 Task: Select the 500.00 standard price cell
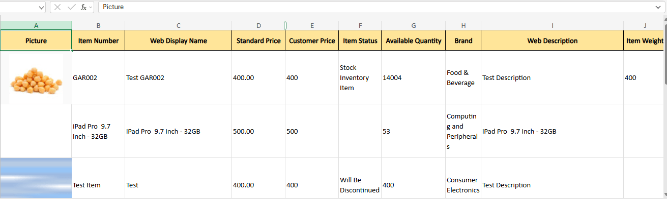[258, 131]
